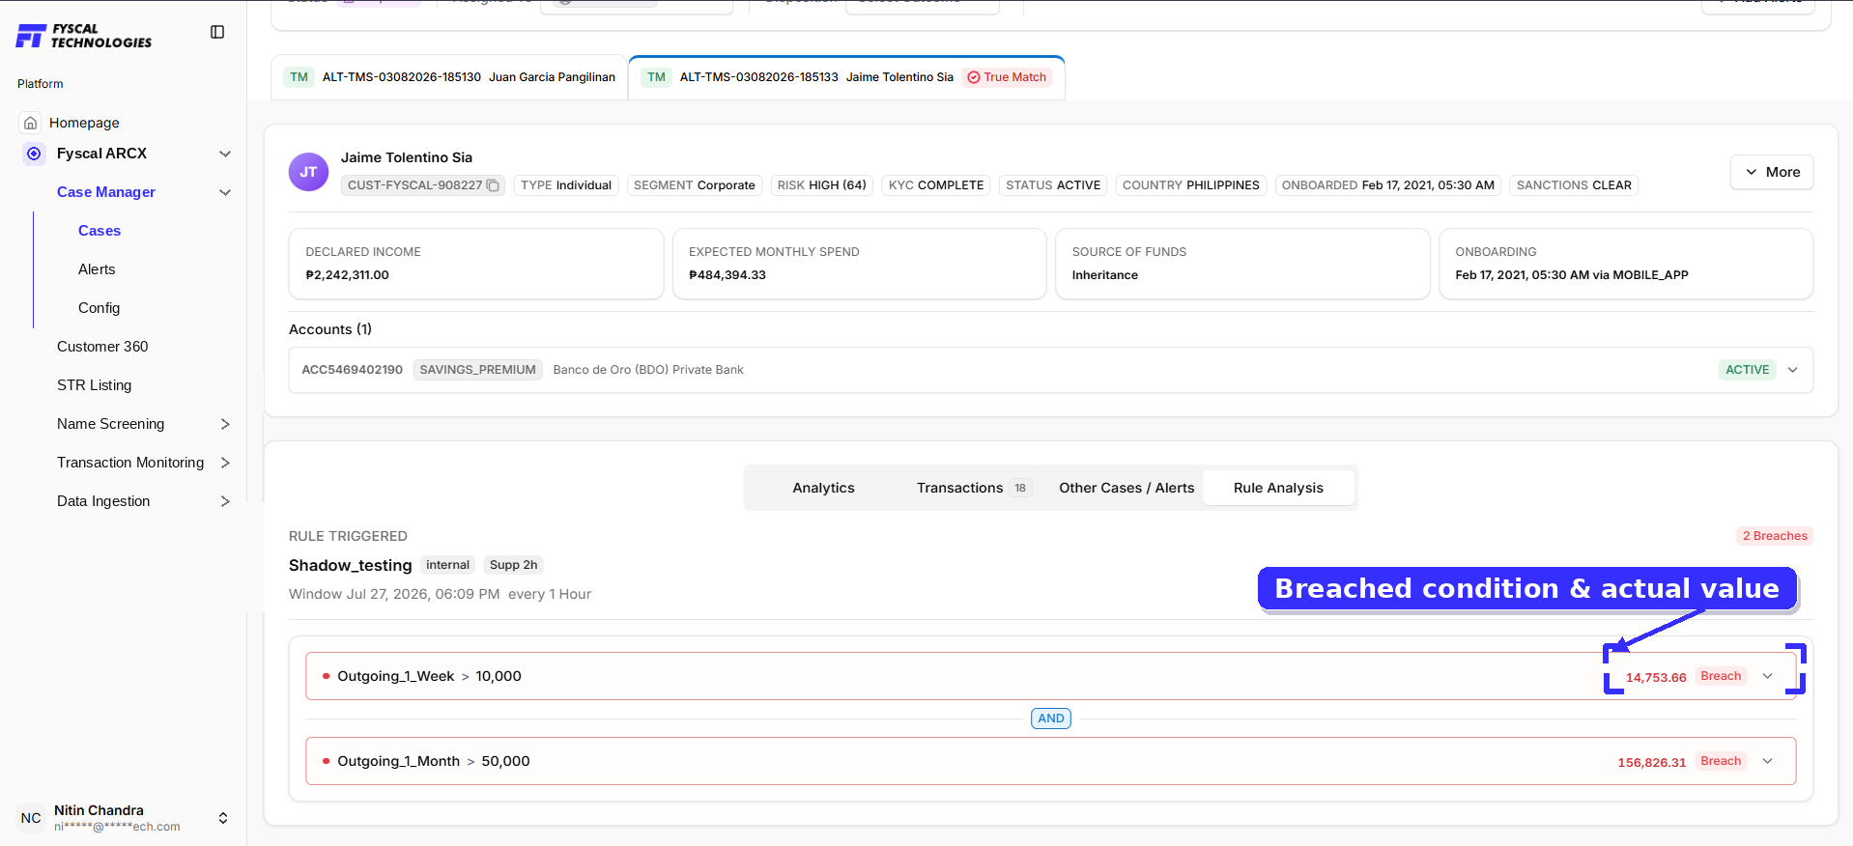Click the JT customer avatar

coord(308,172)
